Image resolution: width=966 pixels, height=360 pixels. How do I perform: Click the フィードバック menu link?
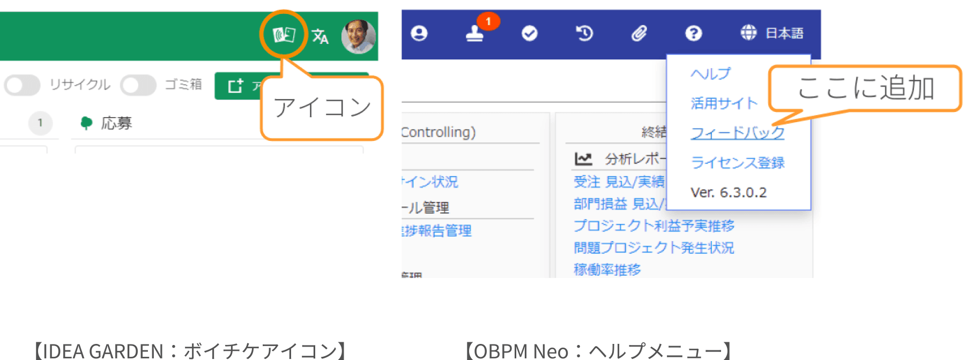pos(737,133)
